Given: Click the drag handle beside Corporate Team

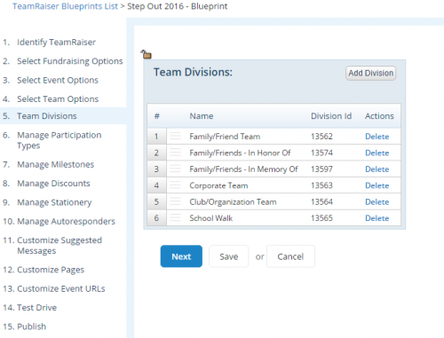Looking at the screenshot, I should pyautogui.click(x=175, y=185).
